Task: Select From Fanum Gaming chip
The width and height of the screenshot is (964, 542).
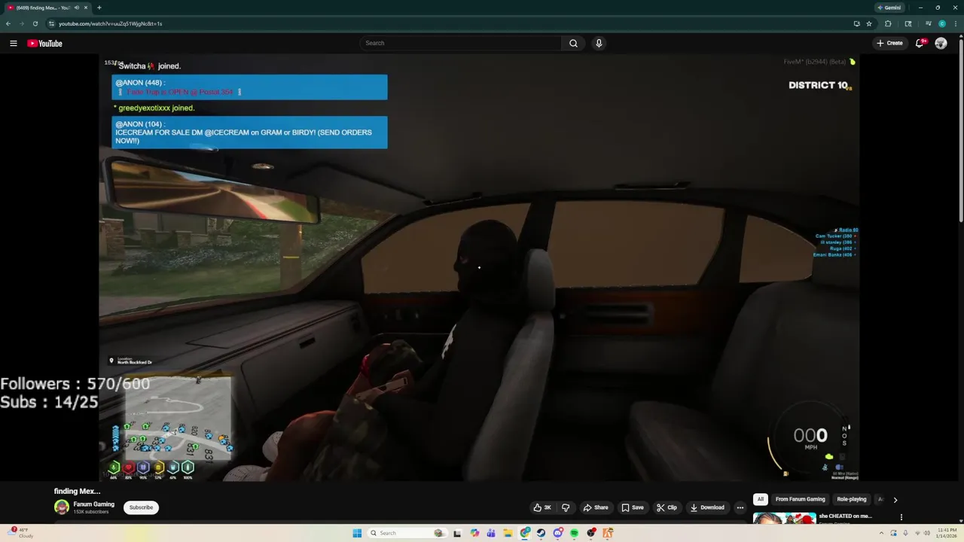Action: [x=800, y=499]
